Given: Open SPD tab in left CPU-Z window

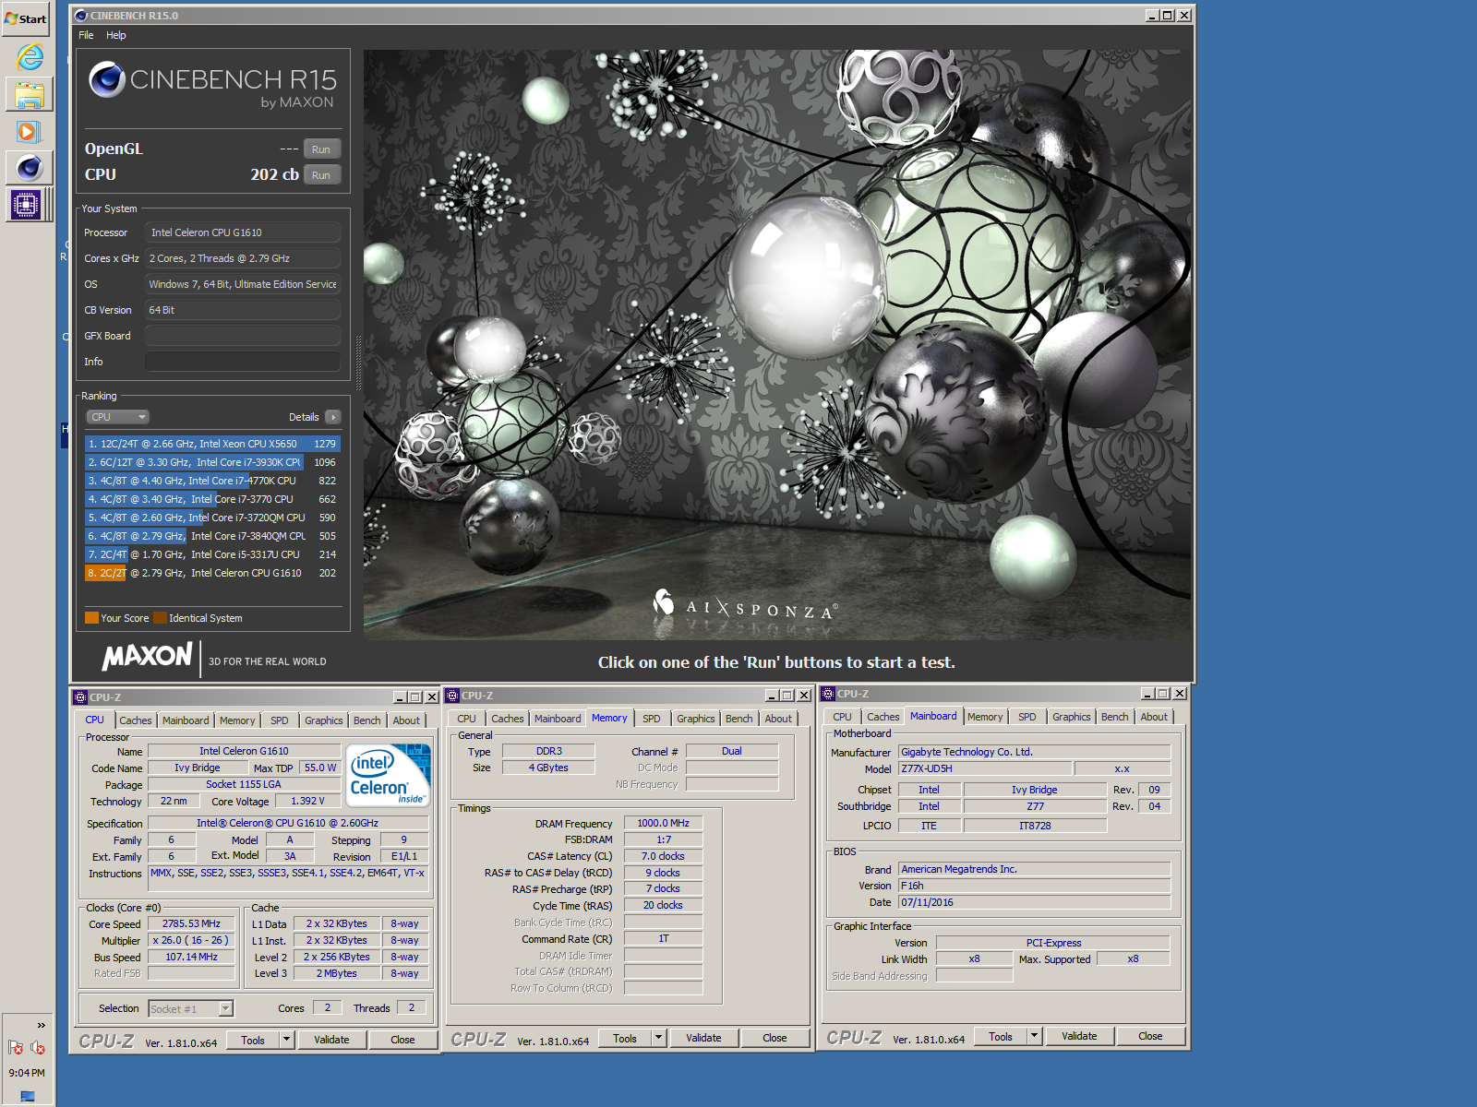Looking at the screenshot, I should (x=280, y=720).
